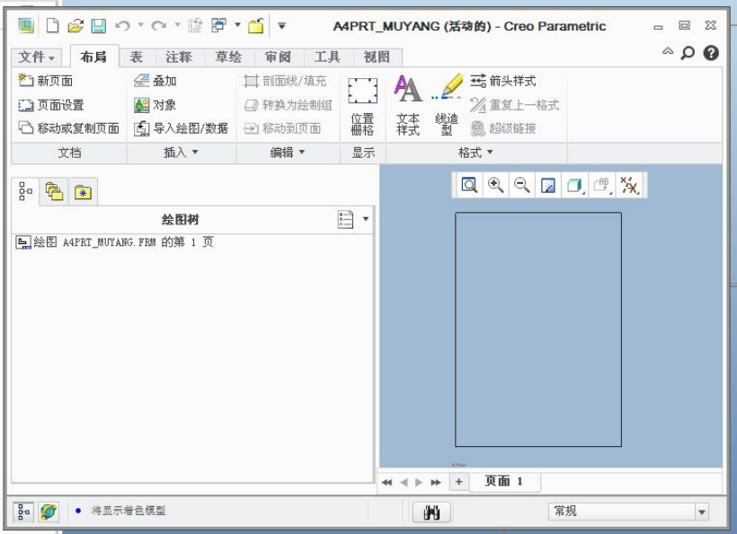Switch to the 审阅 ribbon tab
Image resolution: width=737 pixels, height=534 pixels.
pos(279,57)
